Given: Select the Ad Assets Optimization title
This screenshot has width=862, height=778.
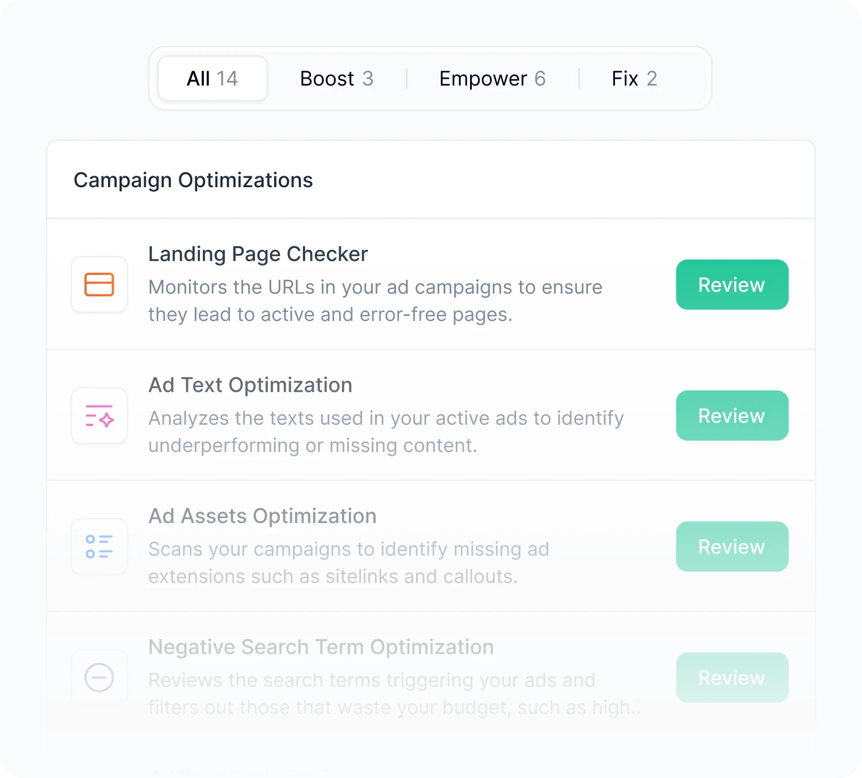Looking at the screenshot, I should 263,516.
